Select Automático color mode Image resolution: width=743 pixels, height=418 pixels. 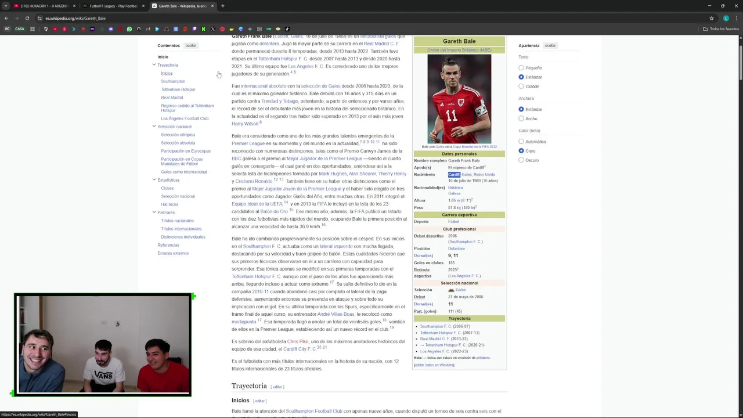coord(521,142)
